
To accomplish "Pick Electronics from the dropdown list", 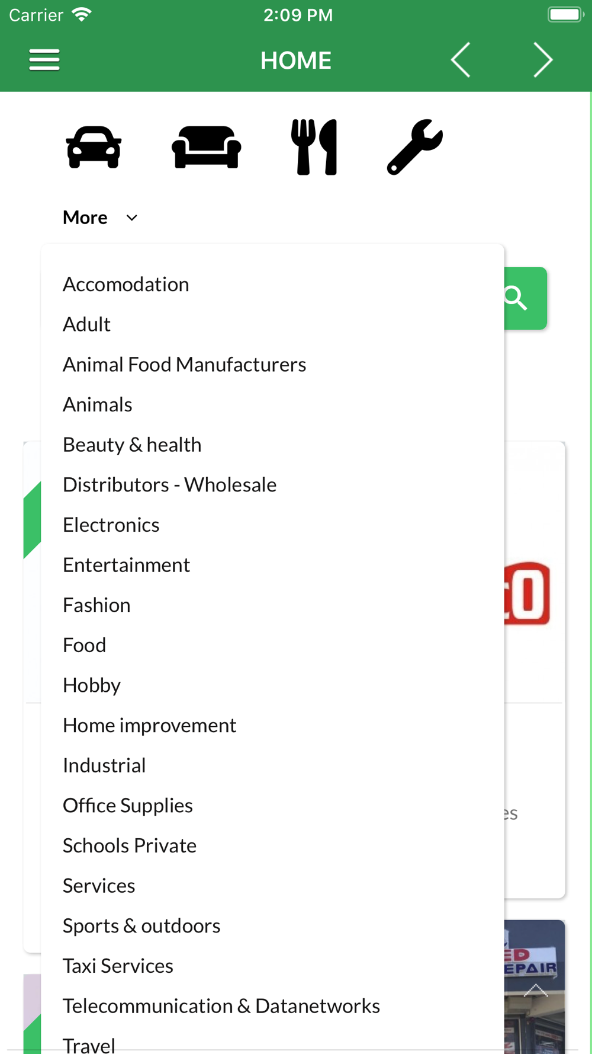I will point(111,525).
